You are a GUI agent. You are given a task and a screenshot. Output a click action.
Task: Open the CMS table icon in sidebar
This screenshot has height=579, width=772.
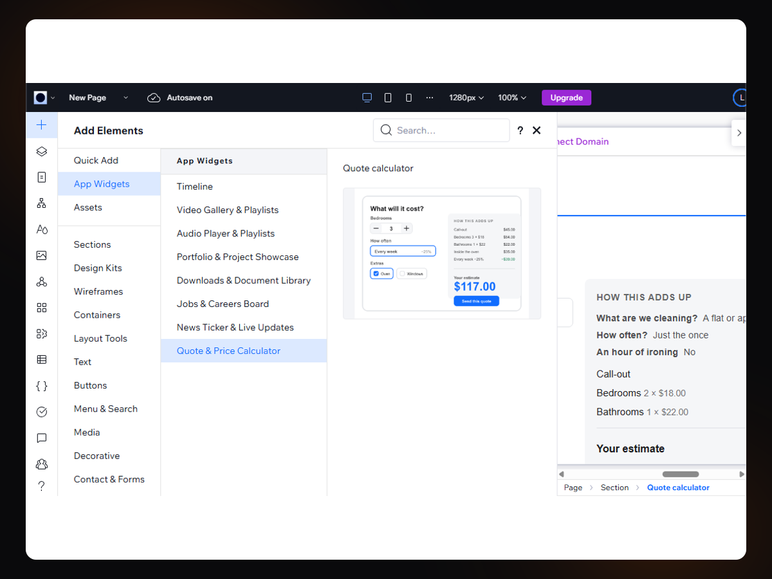pyautogui.click(x=42, y=360)
